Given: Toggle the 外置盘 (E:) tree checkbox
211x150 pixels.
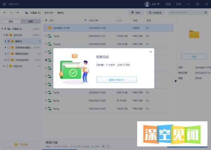Looking at the screenshot, I should [x=5, y=29].
